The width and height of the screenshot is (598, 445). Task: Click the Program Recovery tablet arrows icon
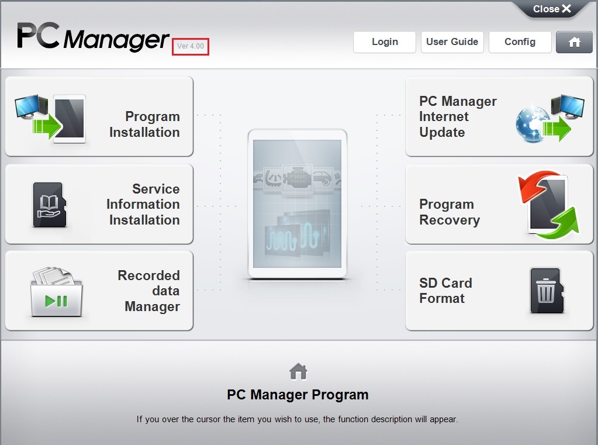[548, 205]
